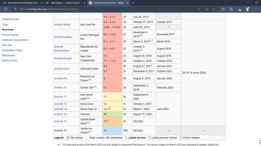
Task: Click Key Lime Pie codename cell
Action: pos(91,24)
